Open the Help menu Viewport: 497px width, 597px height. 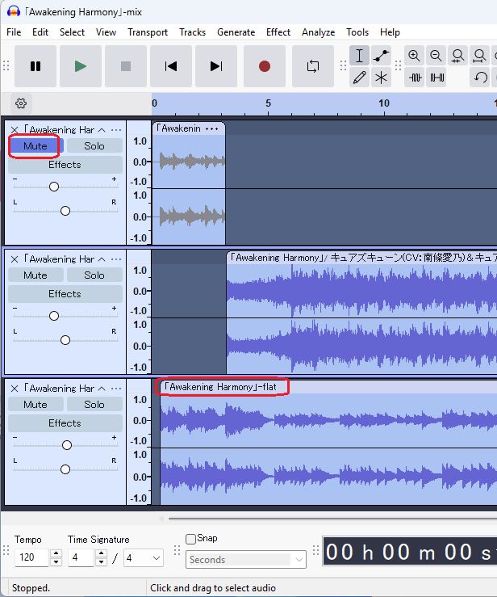pos(390,32)
